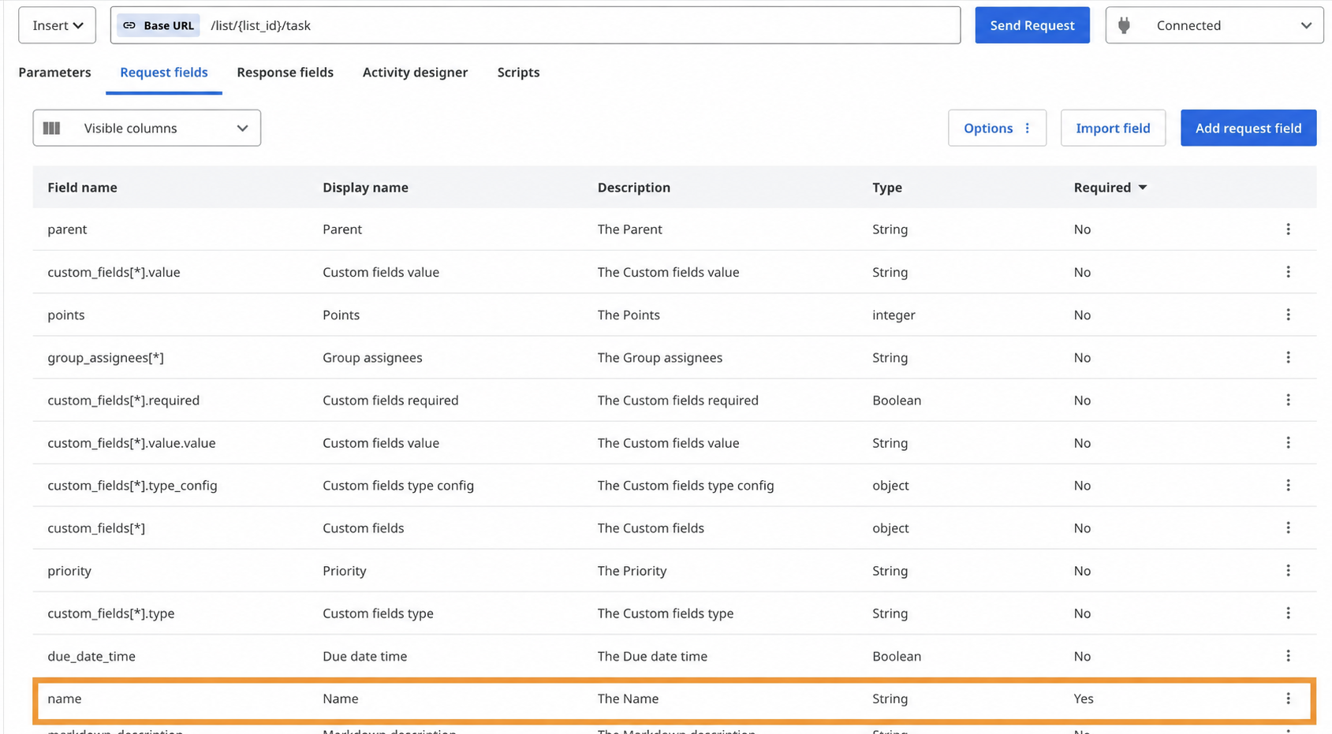Open the Response fields tab
The height and width of the screenshot is (734, 1332).
(x=285, y=72)
